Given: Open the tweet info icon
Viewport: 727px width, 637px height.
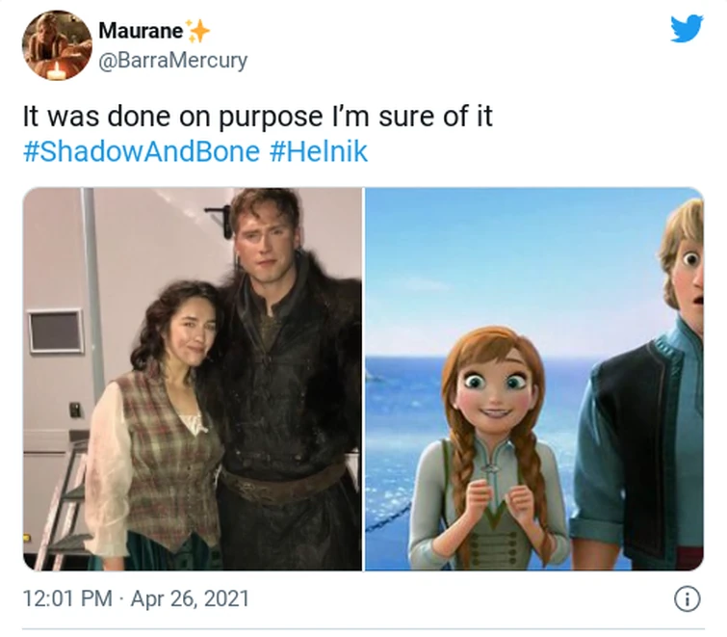Looking at the screenshot, I should (688, 599).
